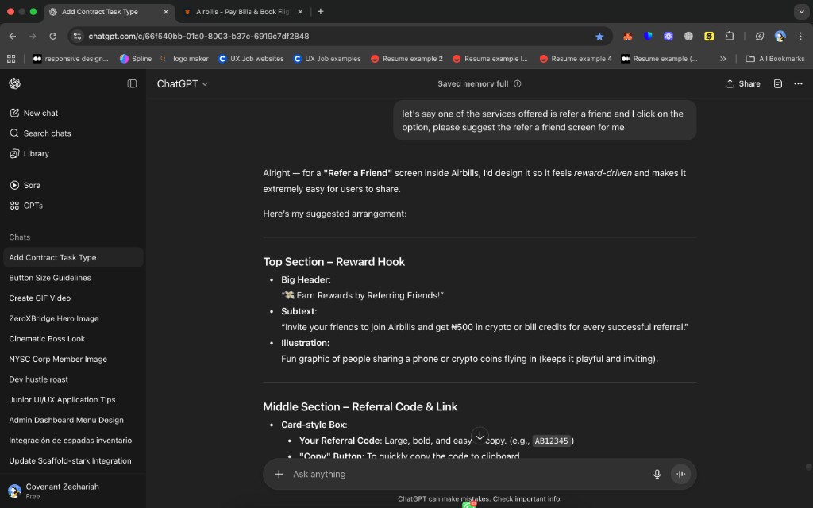Open the UX Job examples bookmark

click(x=326, y=59)
